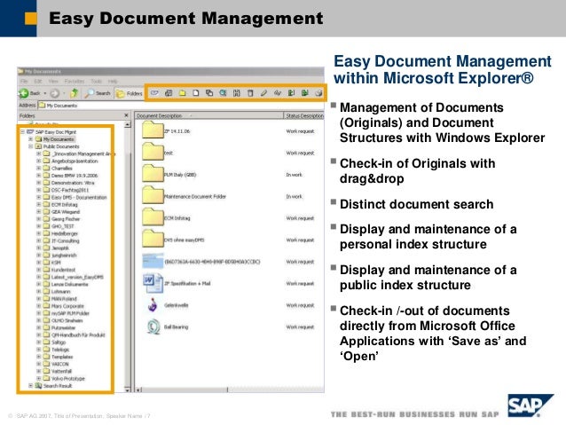Click the Work request status beside Ball Bearing
This screenshot has width=566, height=425.
pos(300,327)
